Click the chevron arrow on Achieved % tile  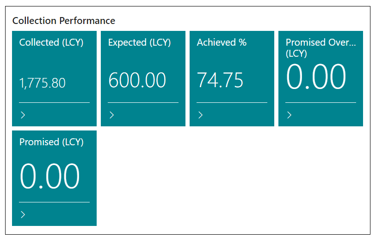(201, 115)
